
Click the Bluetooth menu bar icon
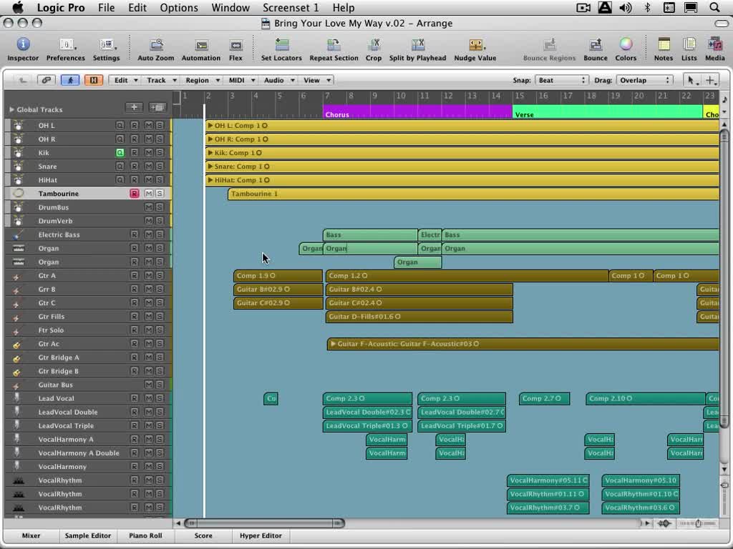pyautogui.click(x=647, y=7)
